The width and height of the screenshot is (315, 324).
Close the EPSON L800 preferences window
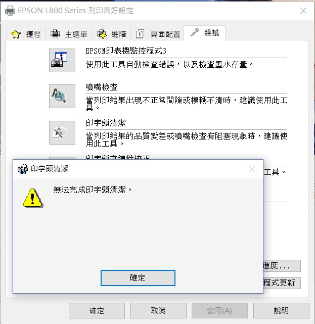(x=303, y=11)
